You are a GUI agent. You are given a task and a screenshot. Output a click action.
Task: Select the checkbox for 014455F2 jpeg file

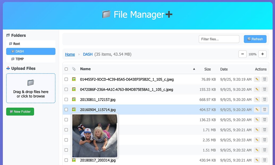click(x=66, y=79)
